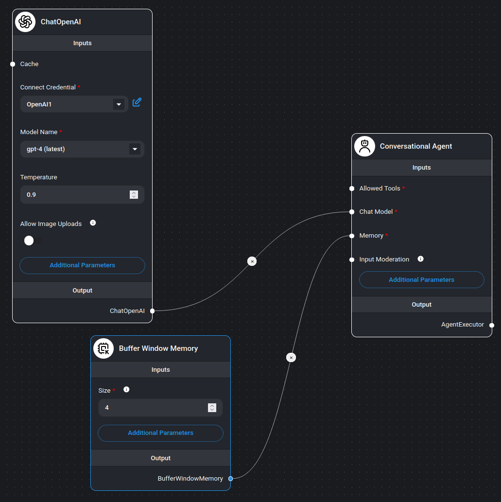
Task: Select the ChatOpenAI node title
Action: pyautogui.click(x=61, y=22)
